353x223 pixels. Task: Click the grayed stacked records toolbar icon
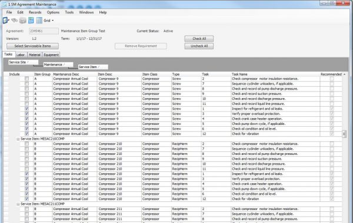click(22, 21)
